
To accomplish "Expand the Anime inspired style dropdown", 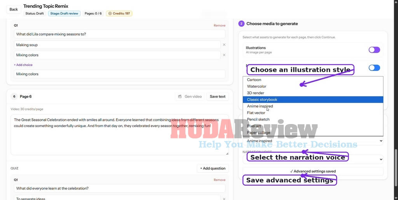I will tap(313, 141).
